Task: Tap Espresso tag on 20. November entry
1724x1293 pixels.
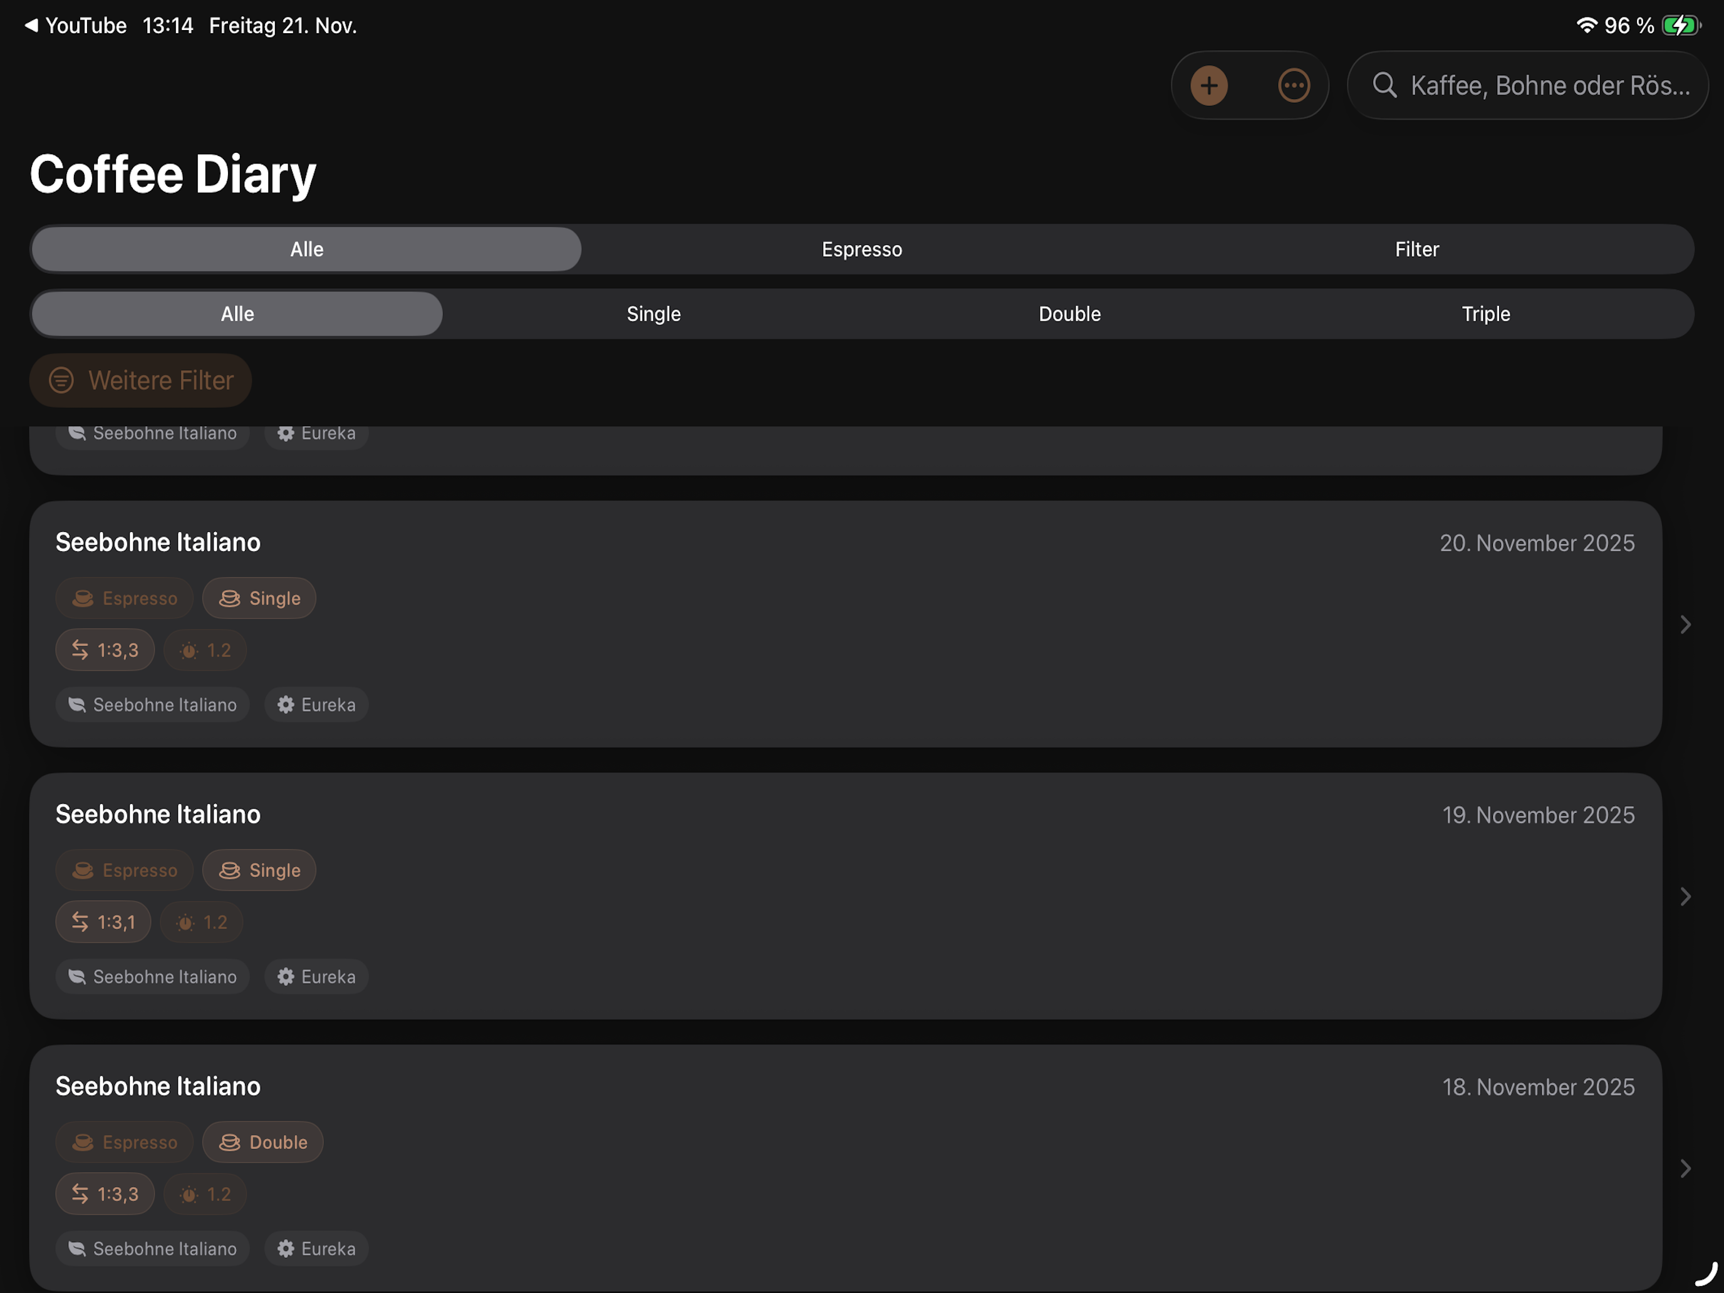Action: 125,598
